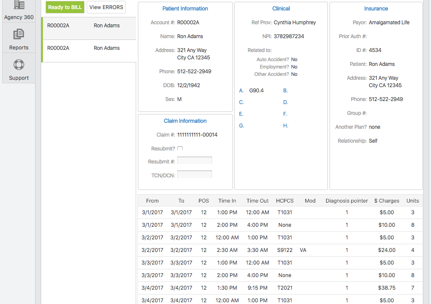Click the Relationship value Self
The image size is (431, 304).
(373, 141)
